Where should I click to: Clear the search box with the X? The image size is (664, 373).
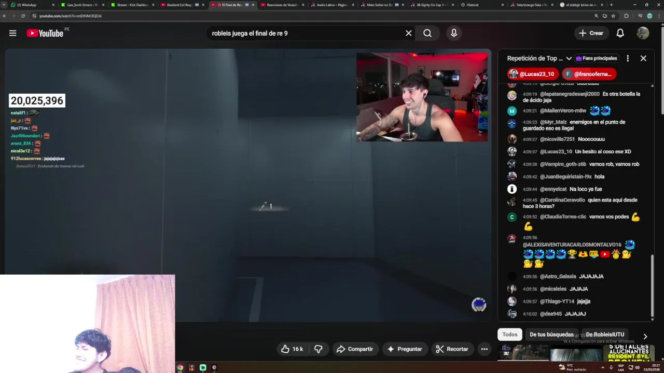(409, 33)
